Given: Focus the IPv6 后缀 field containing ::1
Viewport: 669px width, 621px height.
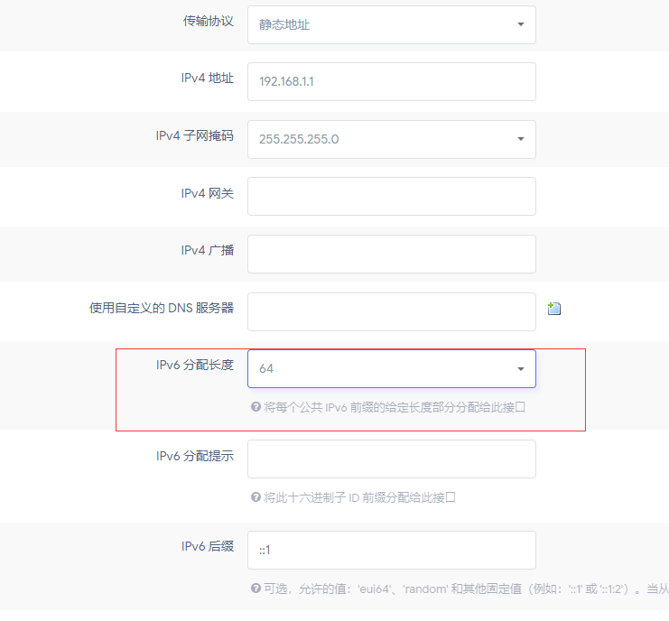Looking at the screenshot, I should [391, 550].
